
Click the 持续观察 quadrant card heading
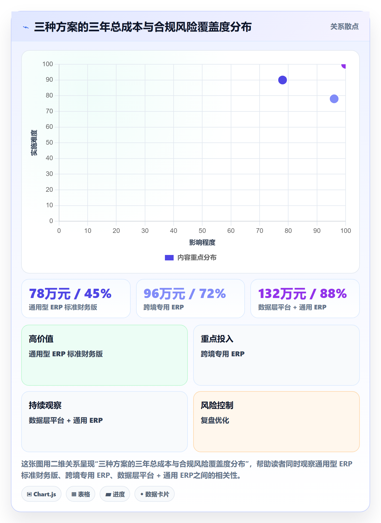coord(45,405)
